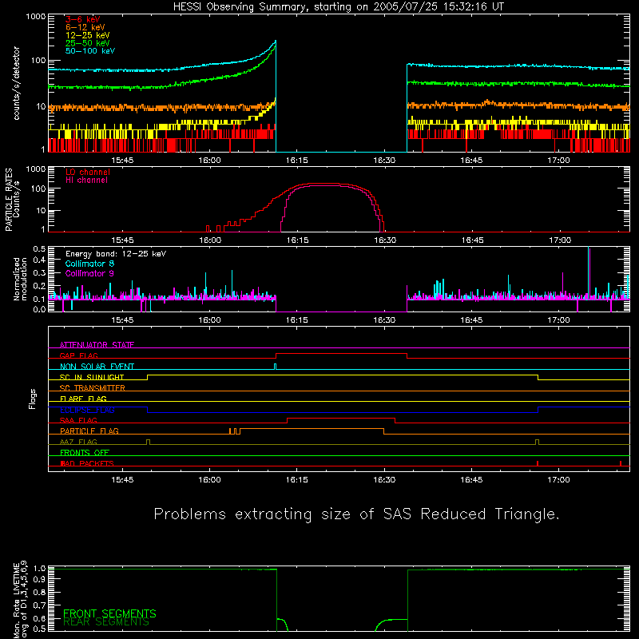
Task: Click the 1.0 label on livetime axis
Action: point(39,569)
